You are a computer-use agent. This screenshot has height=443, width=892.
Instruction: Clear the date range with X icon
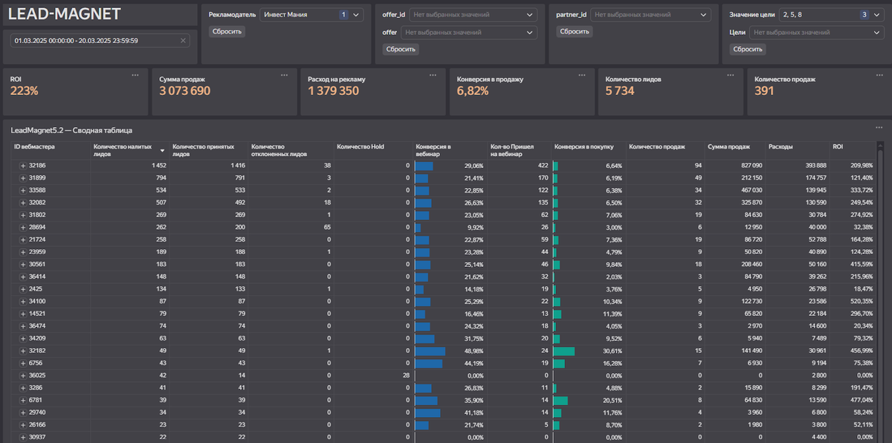[x=183, y=40]
